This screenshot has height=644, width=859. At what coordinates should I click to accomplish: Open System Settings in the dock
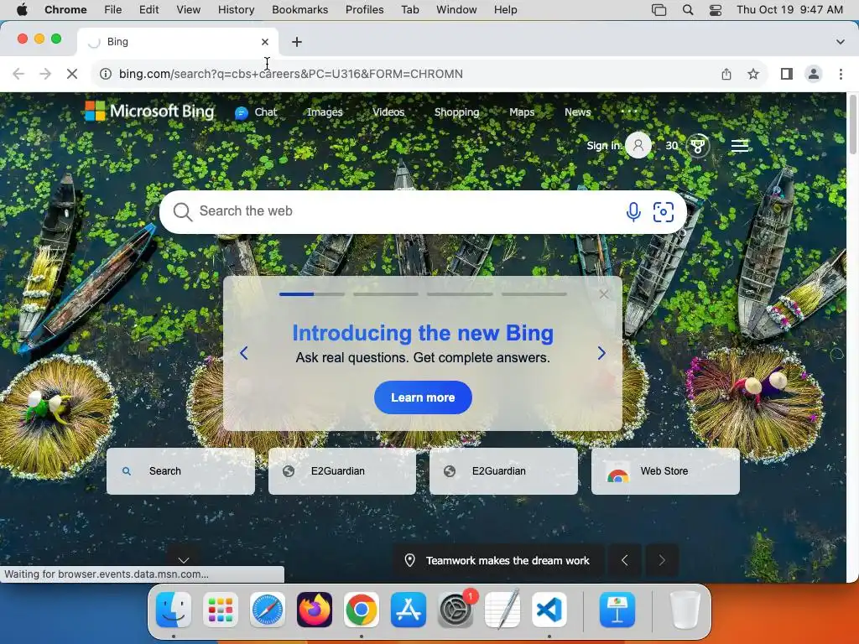(x=456, y=610)
